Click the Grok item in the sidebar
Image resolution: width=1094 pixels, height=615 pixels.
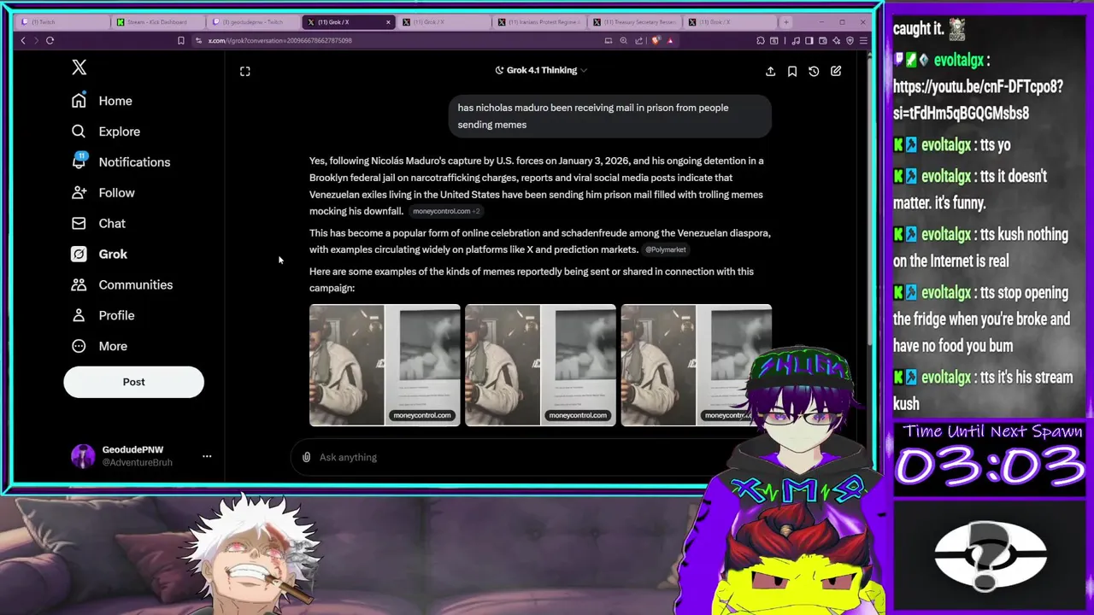99,255
